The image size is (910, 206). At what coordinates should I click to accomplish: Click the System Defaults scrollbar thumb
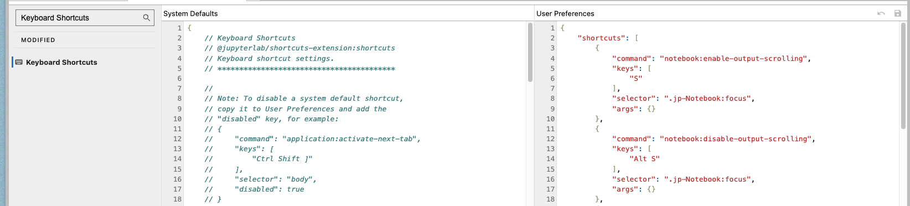pos(530,53)
